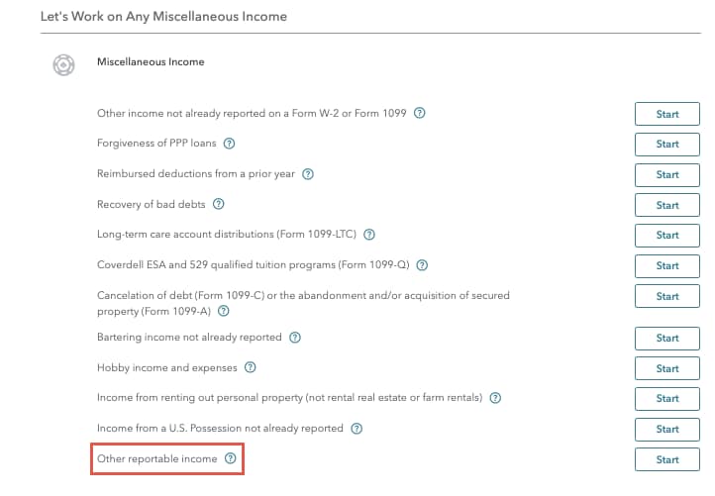Image resolution: width=715 pixels, height=496 pixels.
Task: Start Other income not reported on W-2
Action: point(667,114)
